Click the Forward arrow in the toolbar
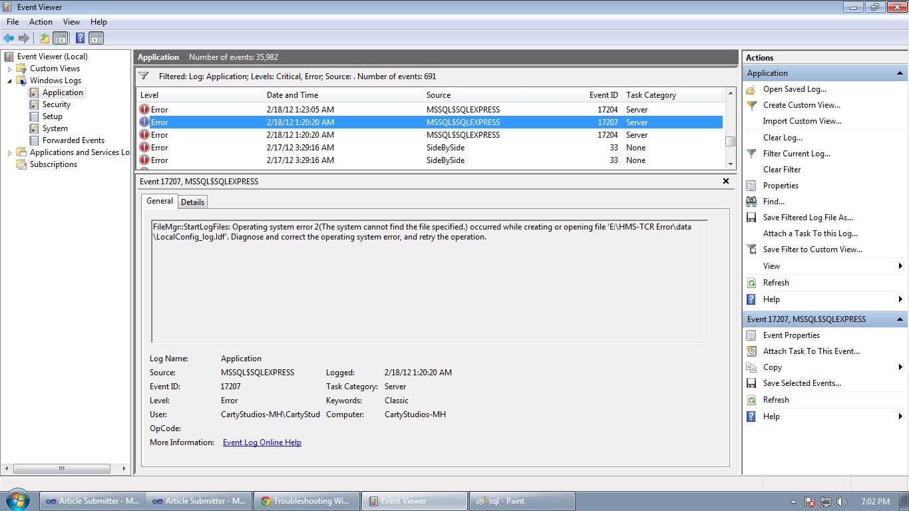Image resolution: width=909 pixels, height=511 pixels. [x=24, y=38]
